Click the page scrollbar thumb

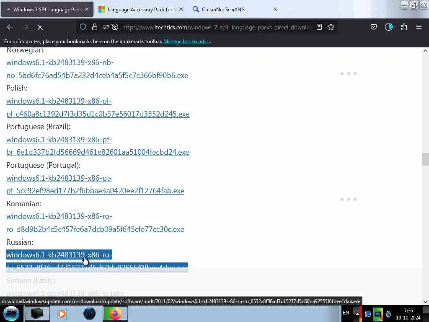click(x=425, y=159)
